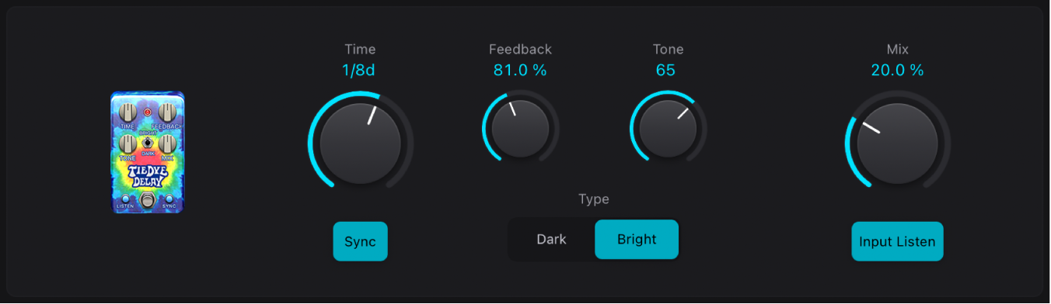
Task: Click the 20.0 % Mix value field
Action: tap(897, 70)
